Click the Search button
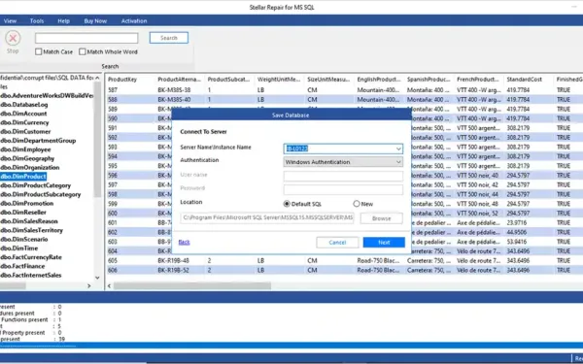Screen dimensions: 583x364 coord(169,38)
